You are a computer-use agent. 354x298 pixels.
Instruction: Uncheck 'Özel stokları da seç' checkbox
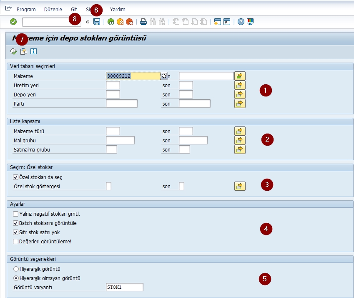tap(16, 177)
